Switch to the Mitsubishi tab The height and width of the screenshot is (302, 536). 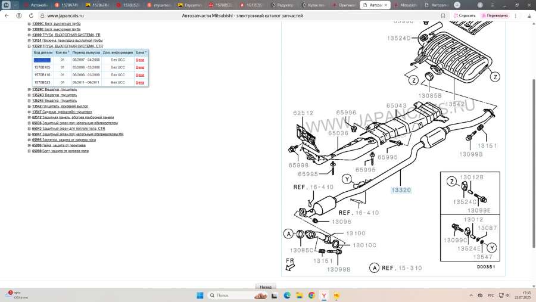(406, 5)
